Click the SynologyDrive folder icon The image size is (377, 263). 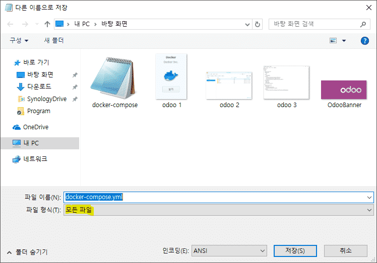click(21, 99)
